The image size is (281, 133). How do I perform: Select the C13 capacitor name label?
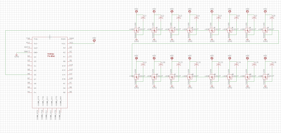coord(221,62)
